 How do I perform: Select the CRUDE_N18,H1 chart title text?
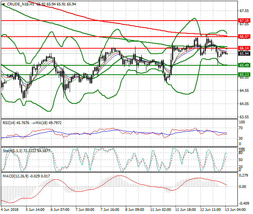(21, 4)
